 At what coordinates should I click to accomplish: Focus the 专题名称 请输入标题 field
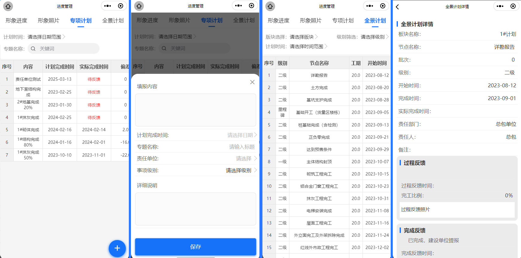tap(241, 147)
